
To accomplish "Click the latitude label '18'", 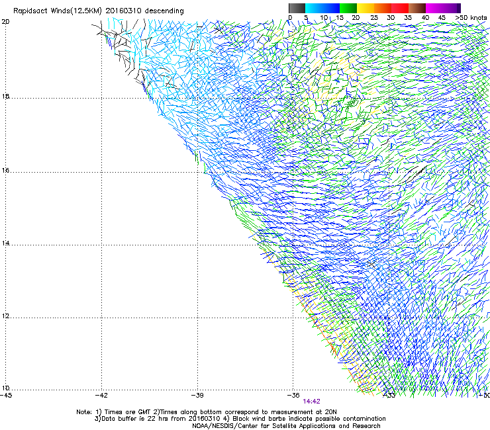I will pos(5,97).
